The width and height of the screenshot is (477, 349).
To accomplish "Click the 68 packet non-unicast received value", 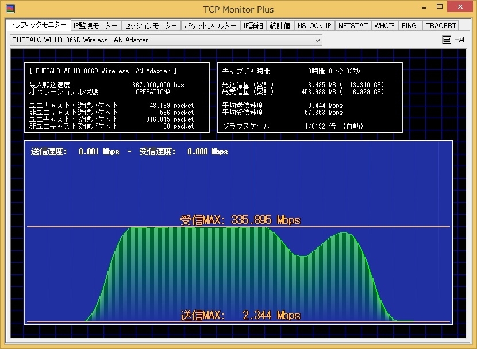I will click(x=178, y=126).
